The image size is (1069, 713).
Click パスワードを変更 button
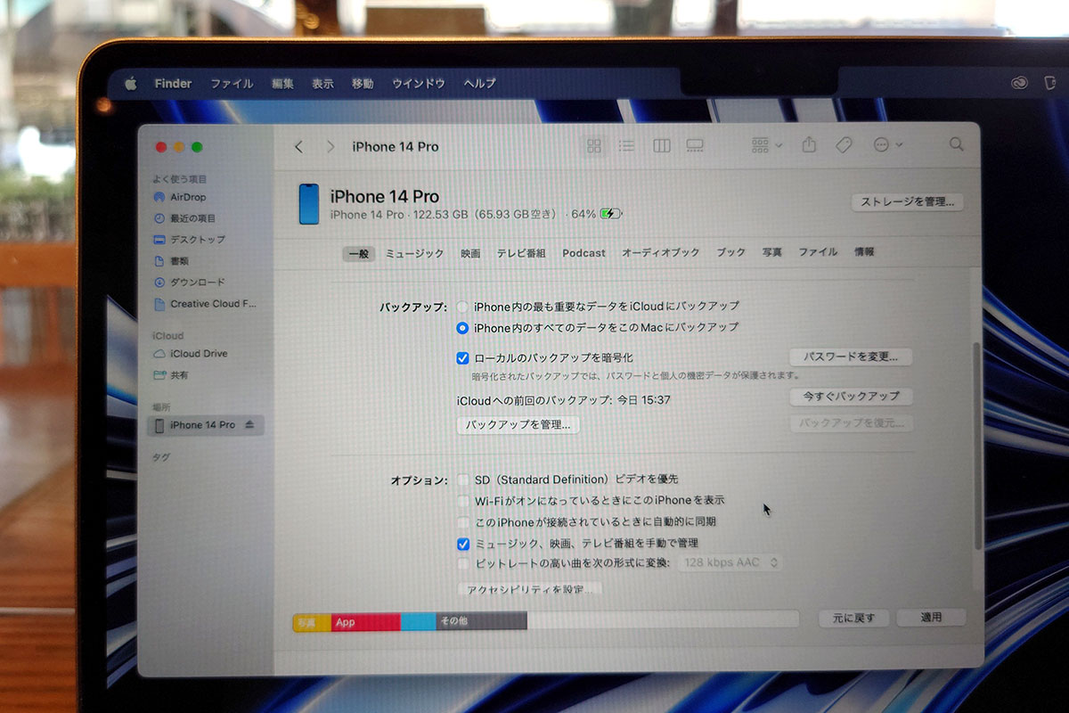coord(851,357)
